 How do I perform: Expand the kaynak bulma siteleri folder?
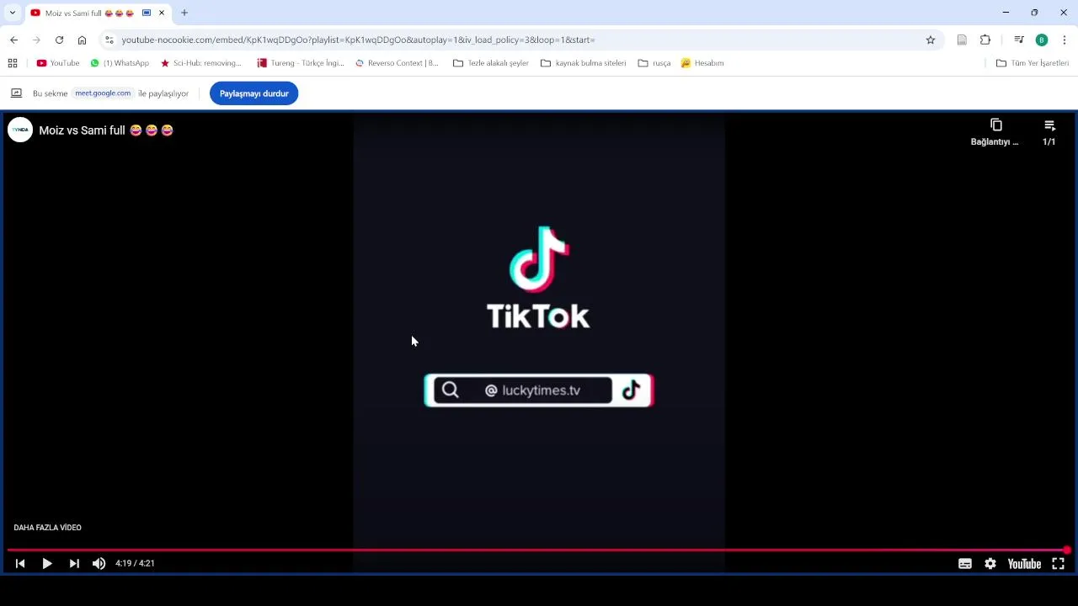click(584, 63)
